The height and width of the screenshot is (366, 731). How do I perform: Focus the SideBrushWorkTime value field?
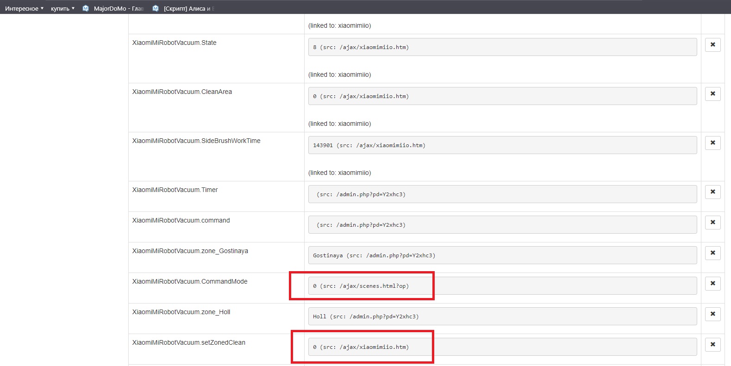click(502, 145)
